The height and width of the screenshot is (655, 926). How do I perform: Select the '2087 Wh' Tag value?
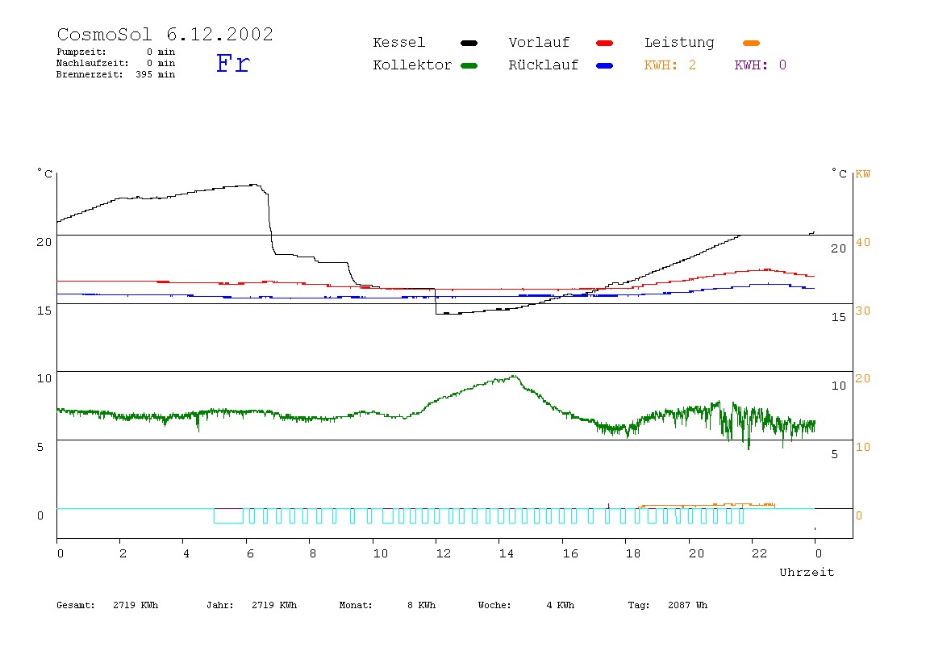coord(687,605)
